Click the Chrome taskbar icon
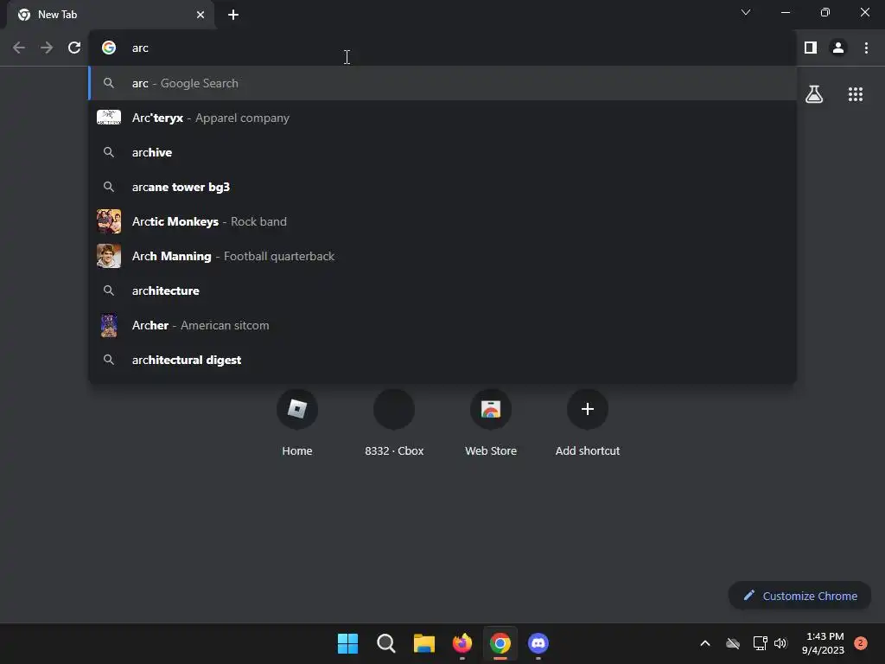This screenshot has width=885, height=664. [500, 643]
